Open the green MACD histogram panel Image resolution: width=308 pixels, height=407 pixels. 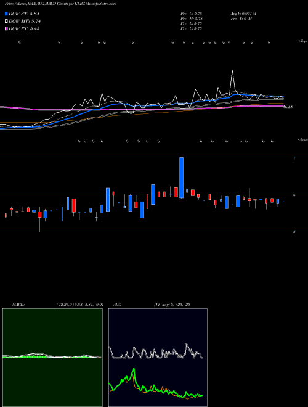tap(52, 358)
